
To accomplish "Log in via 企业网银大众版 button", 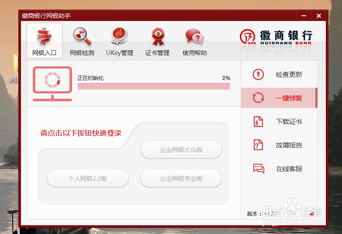I will pos(181,150).
